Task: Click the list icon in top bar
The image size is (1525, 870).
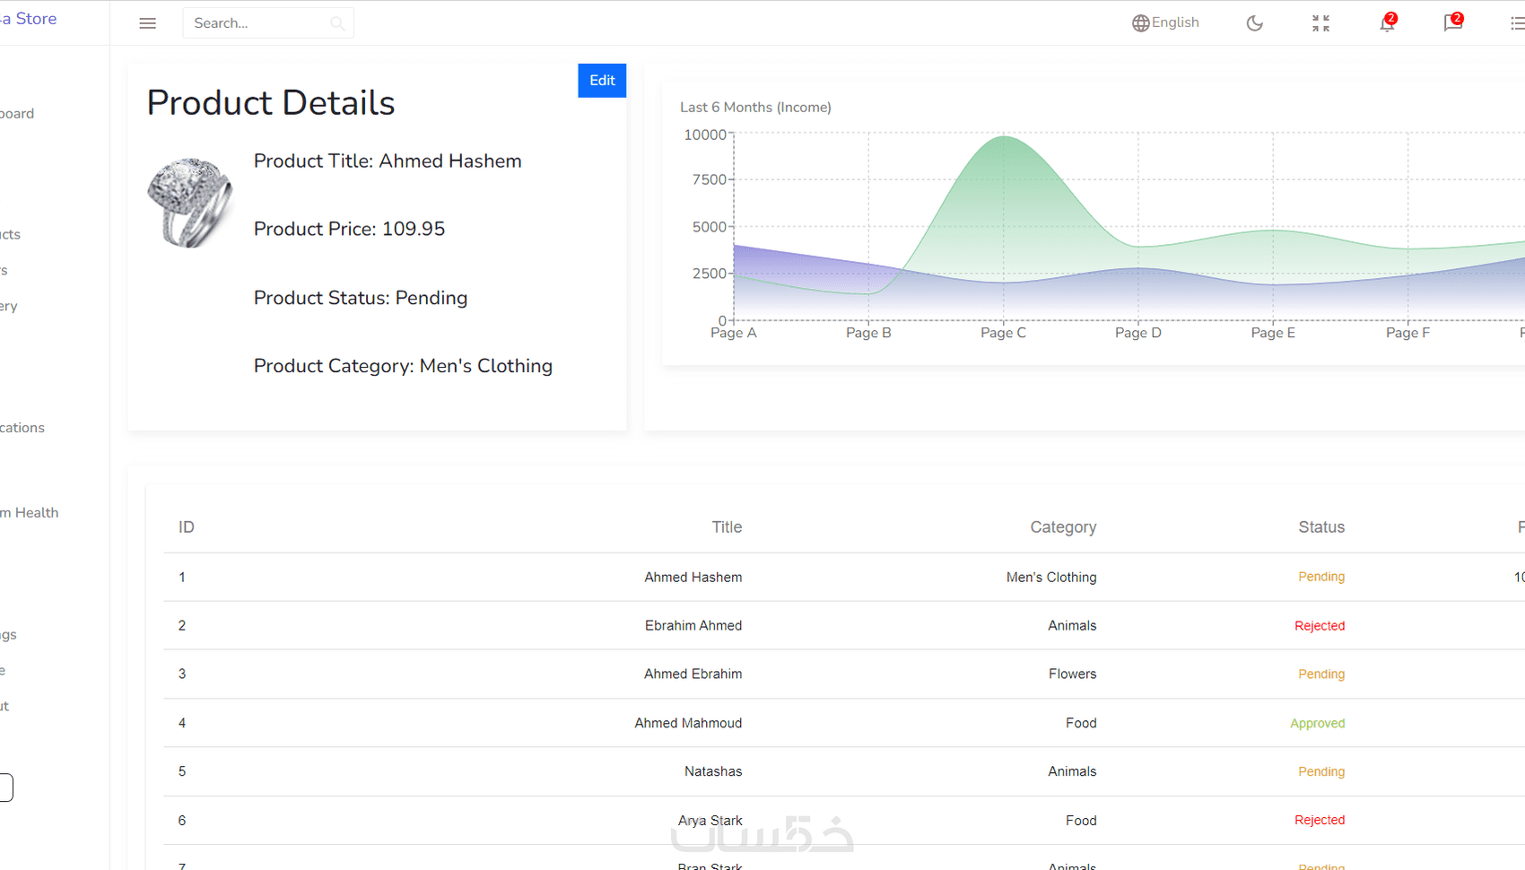Action: click(x=1516, y=23)
